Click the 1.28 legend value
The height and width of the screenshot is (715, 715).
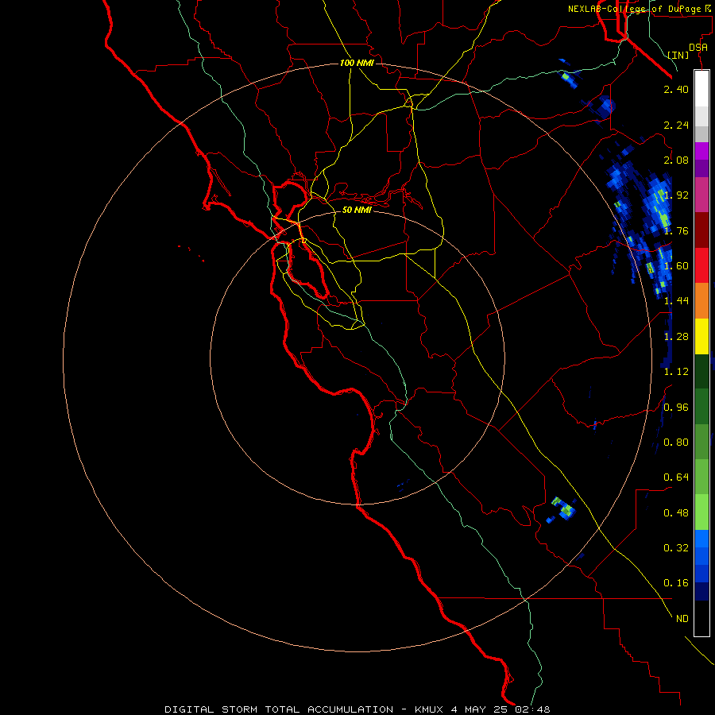676,337
